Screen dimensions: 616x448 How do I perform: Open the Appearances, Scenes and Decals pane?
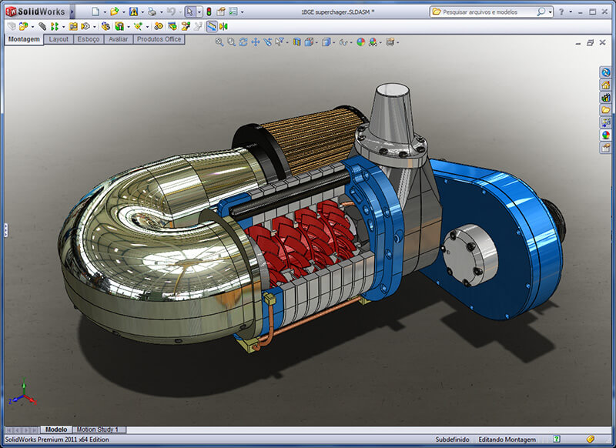point(607,132)
